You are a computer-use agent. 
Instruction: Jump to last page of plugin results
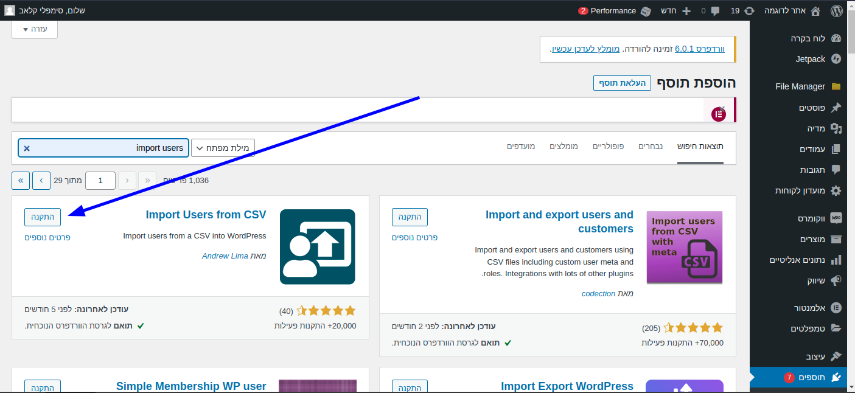pos(21,180)
